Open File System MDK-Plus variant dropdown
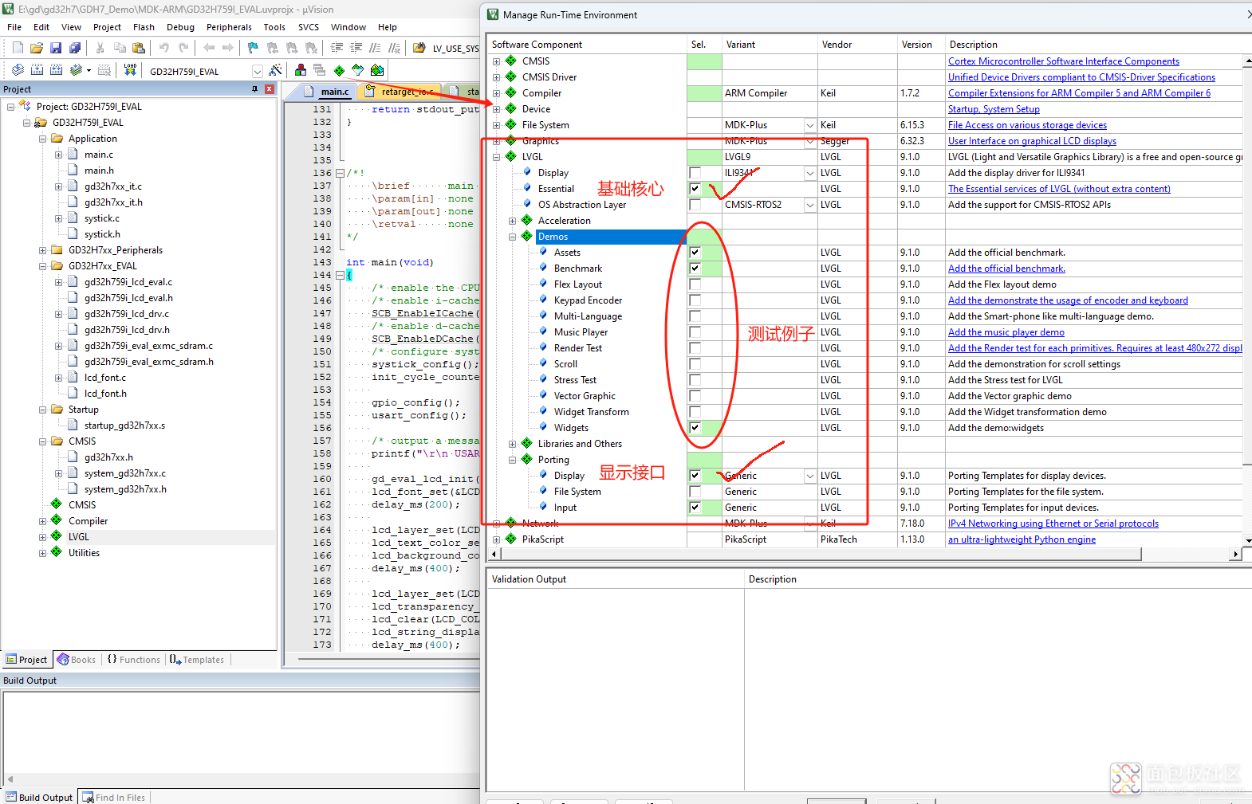Viewport: 1252px width, 804px height. [x=810, y=125]
